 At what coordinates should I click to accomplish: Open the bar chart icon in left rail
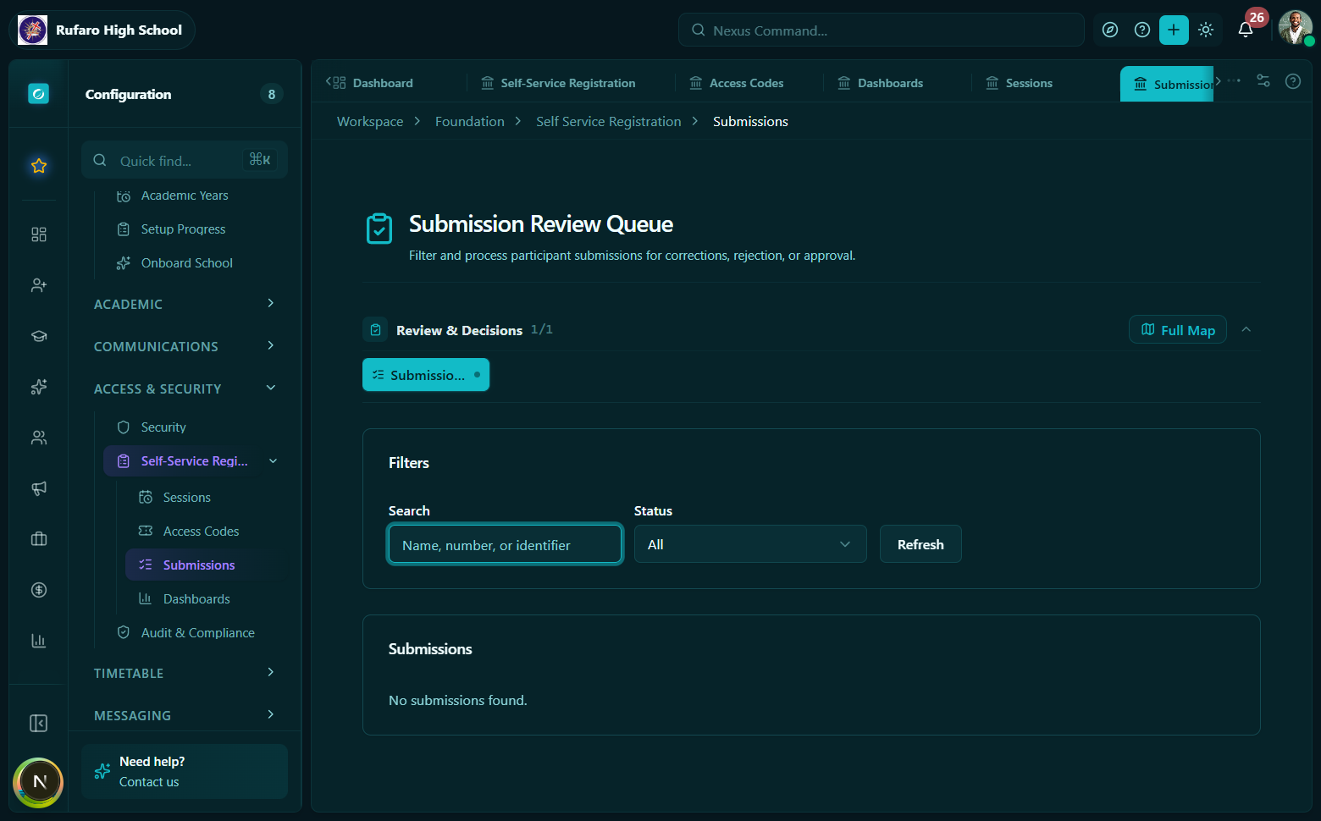point(39,641)
